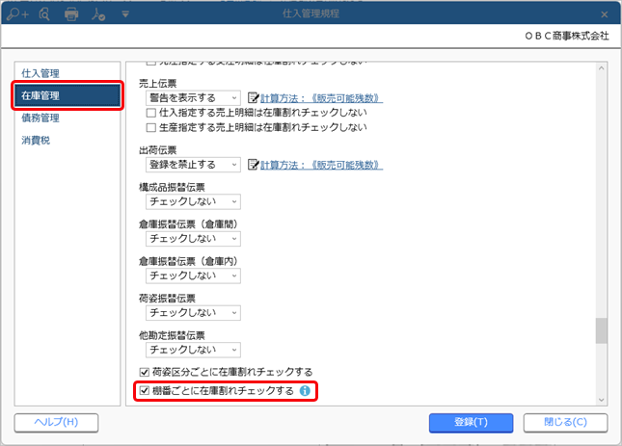622x446 pixels.
Task: Click the 売上伝票 section label
Action: (157, 84)
